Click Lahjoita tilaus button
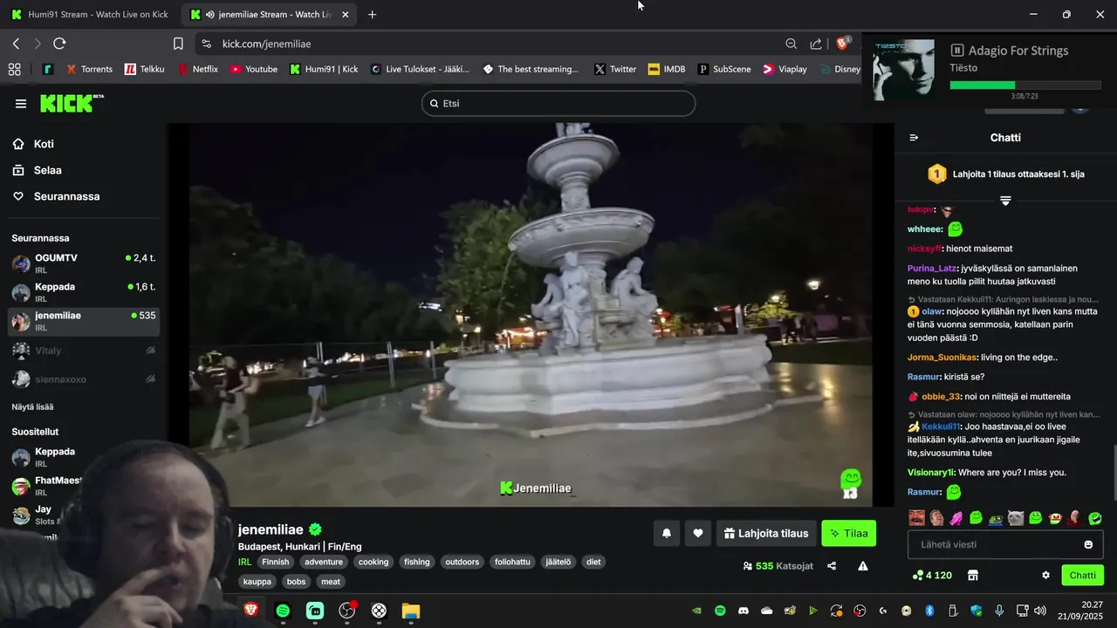 (766, 533)
